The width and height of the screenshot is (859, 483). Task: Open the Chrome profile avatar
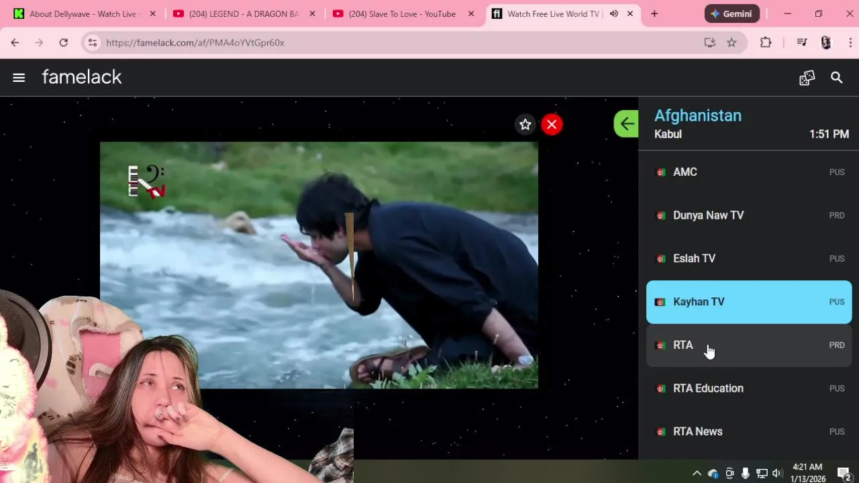pyautogui.click(x=826, y=42)
